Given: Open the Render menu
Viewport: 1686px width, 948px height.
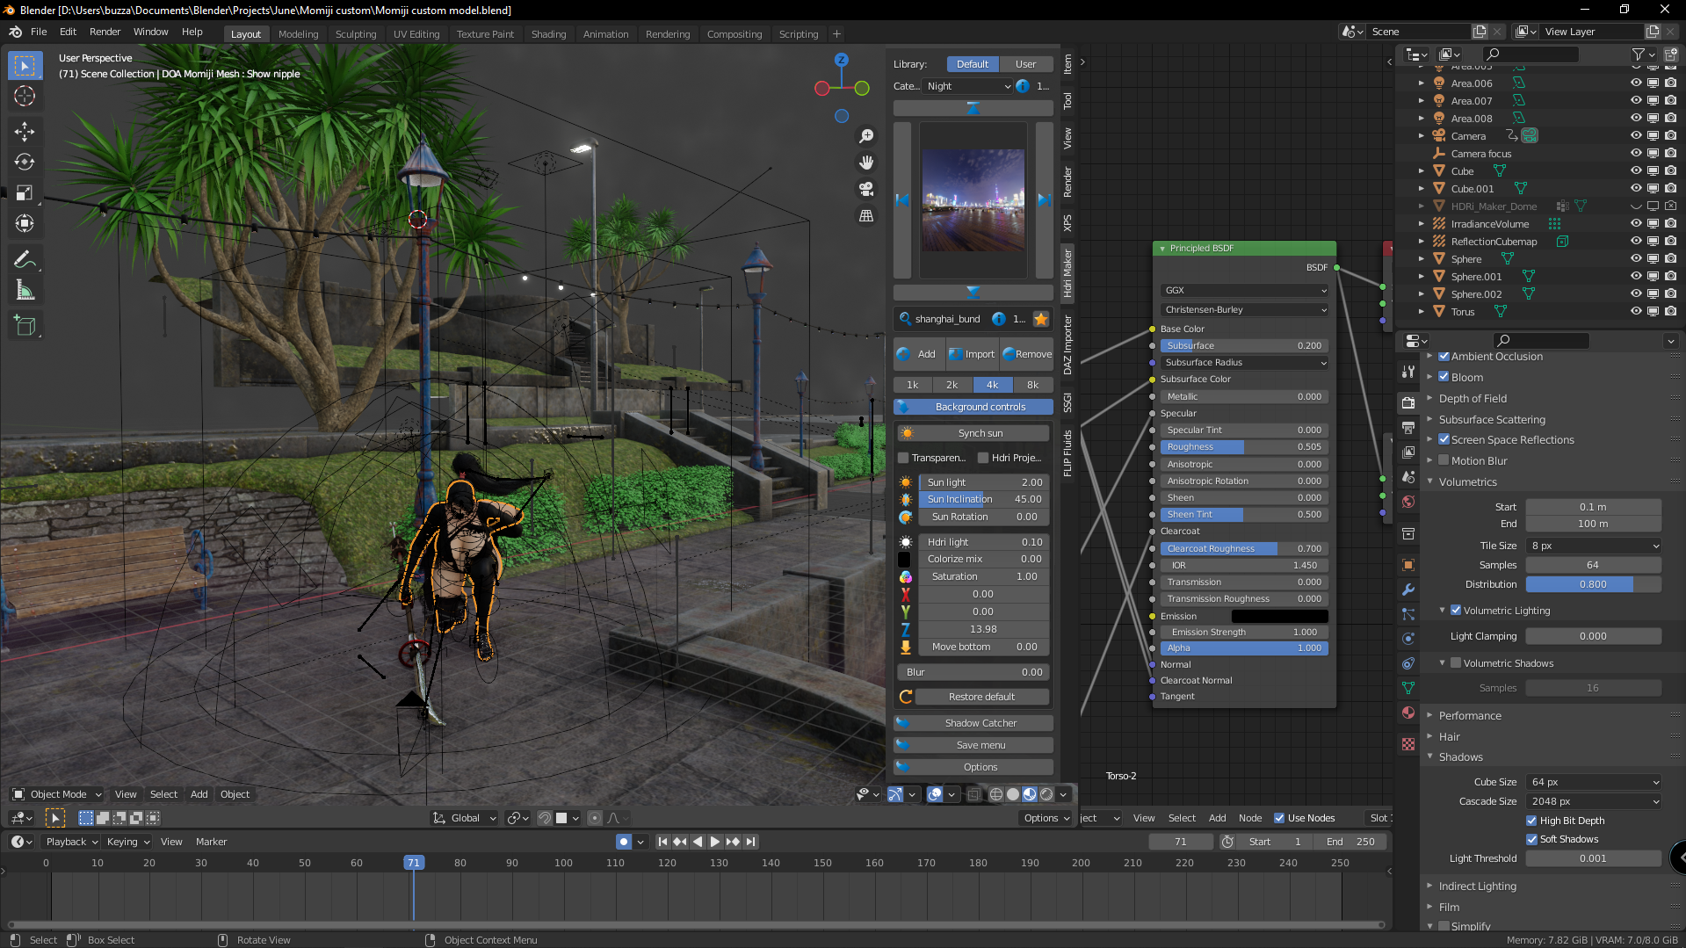Looking at the screenshot, I should point(105,32).
